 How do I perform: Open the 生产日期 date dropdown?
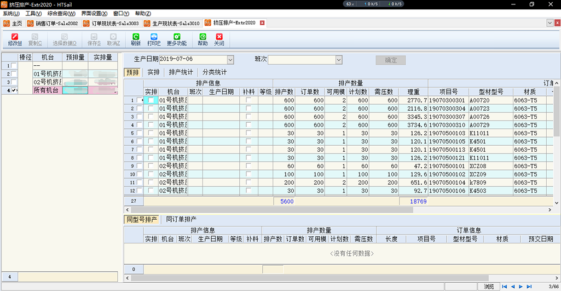tap(230, 59)
